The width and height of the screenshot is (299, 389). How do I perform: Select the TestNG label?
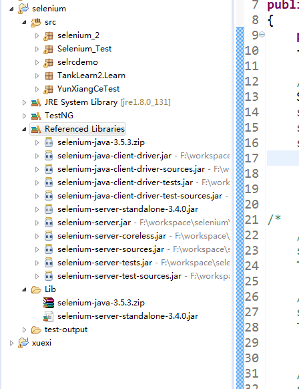pos(59,116)
